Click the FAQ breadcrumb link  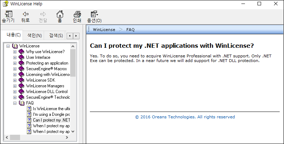click(130, 30)
